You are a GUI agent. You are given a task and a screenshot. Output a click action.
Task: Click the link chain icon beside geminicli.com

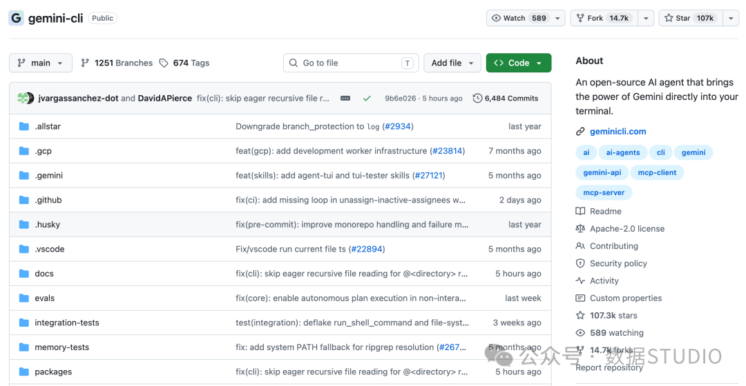pyautogui.click(x=580, y=132)
